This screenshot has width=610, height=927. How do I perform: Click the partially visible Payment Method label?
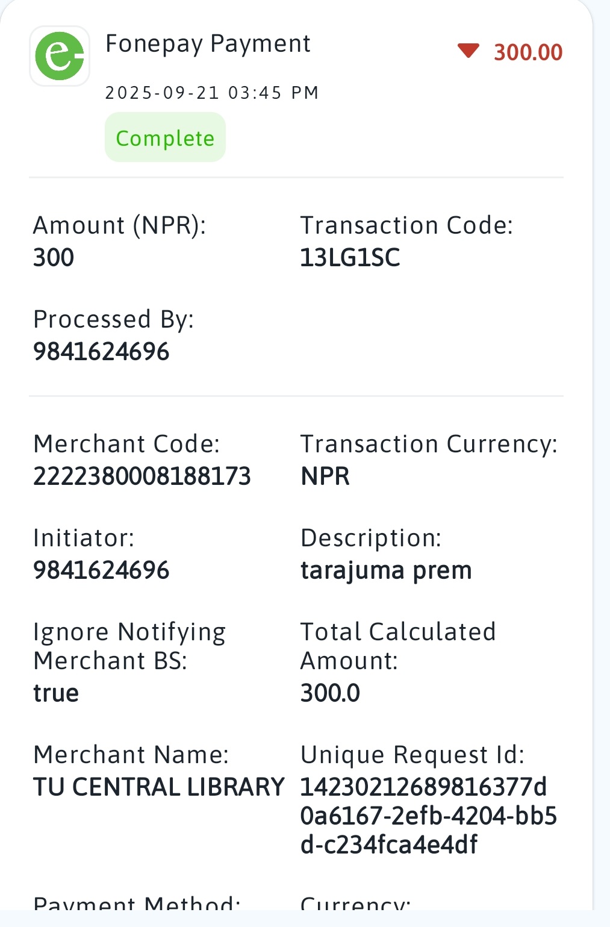click(x=137, y=904)
